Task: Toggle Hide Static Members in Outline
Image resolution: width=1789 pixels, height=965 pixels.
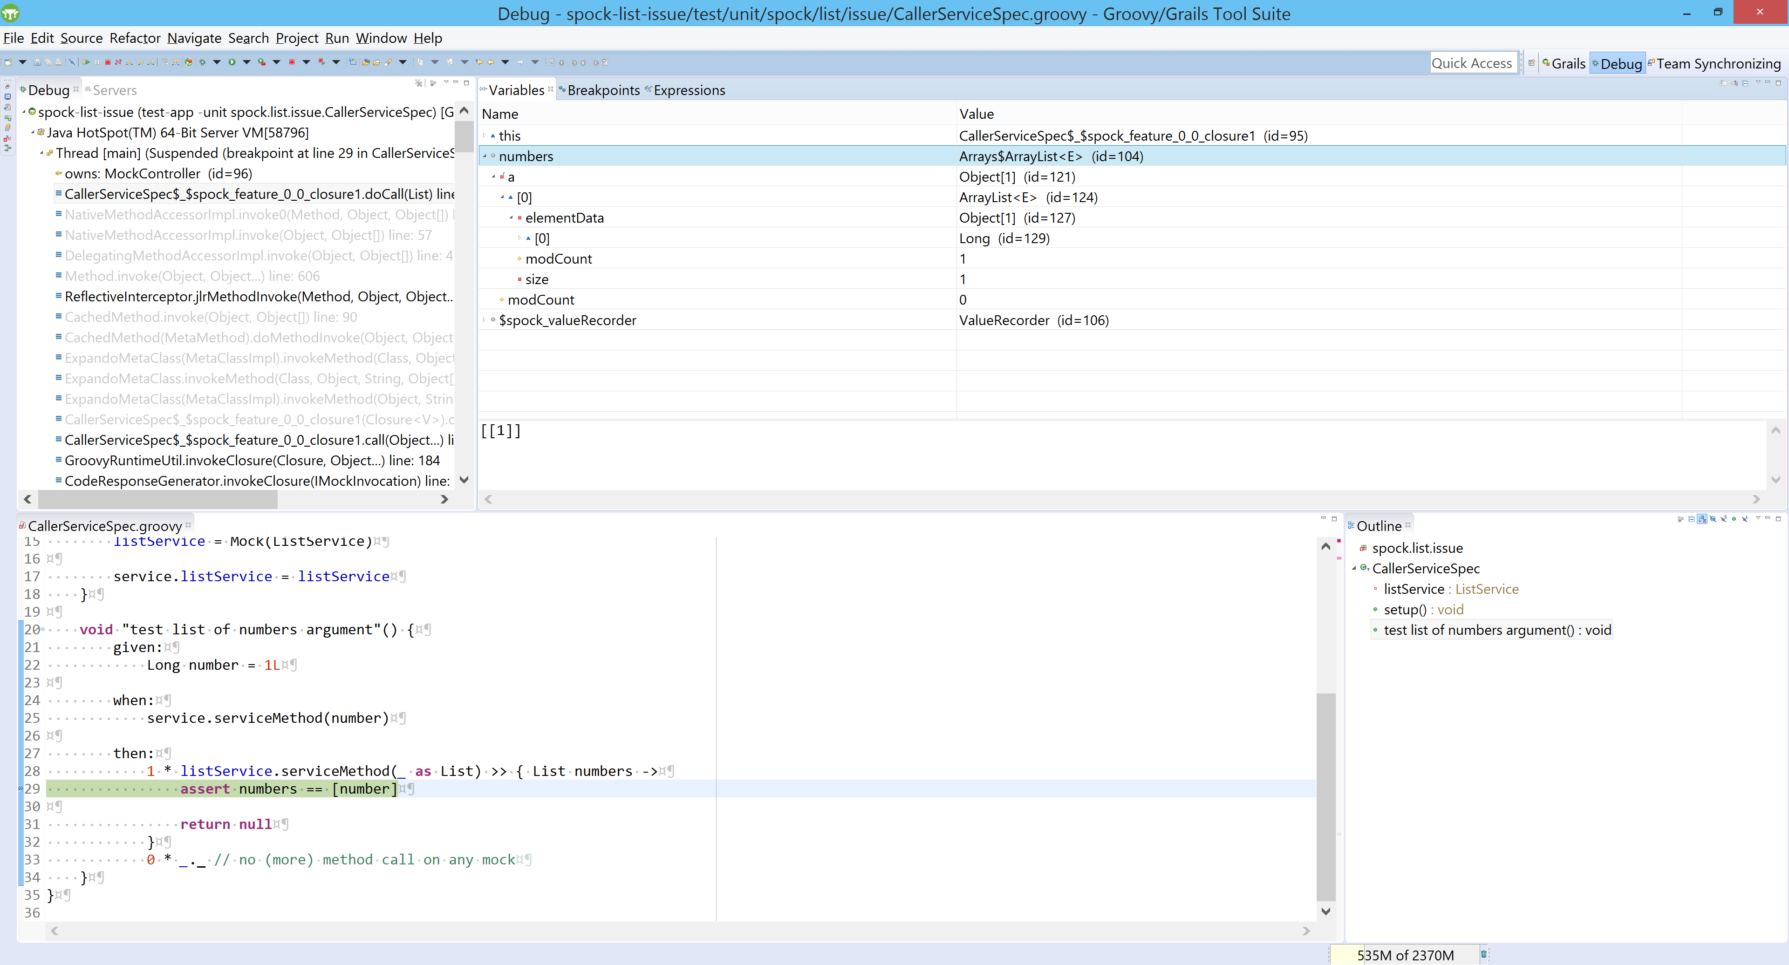Action: click(x=1724, y=519)
